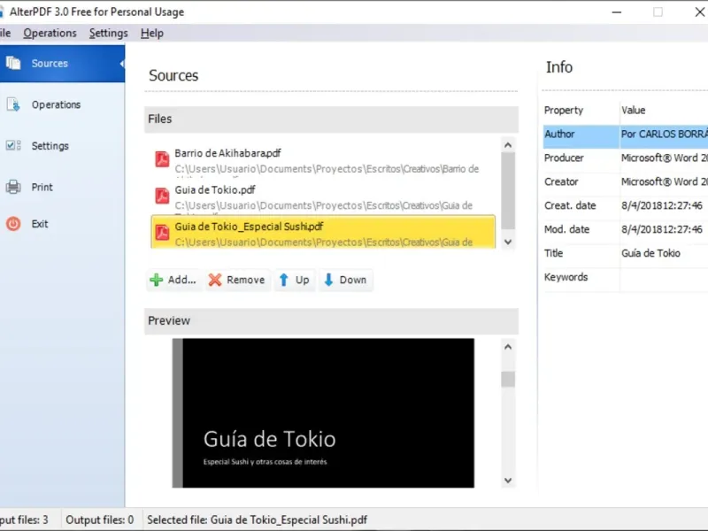Click Selected file entry in status bar
Viewport: 708px width, 531px height.
(258, 520)
